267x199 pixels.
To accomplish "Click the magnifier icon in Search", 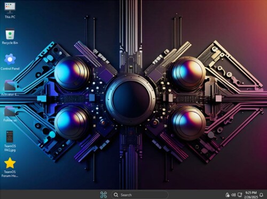I will point(116,195).
